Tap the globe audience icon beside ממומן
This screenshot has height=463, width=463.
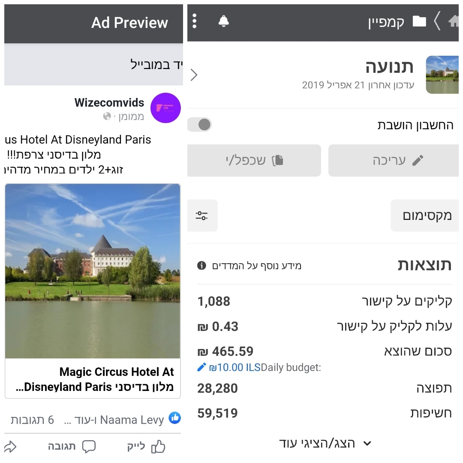tap(107, 116)
